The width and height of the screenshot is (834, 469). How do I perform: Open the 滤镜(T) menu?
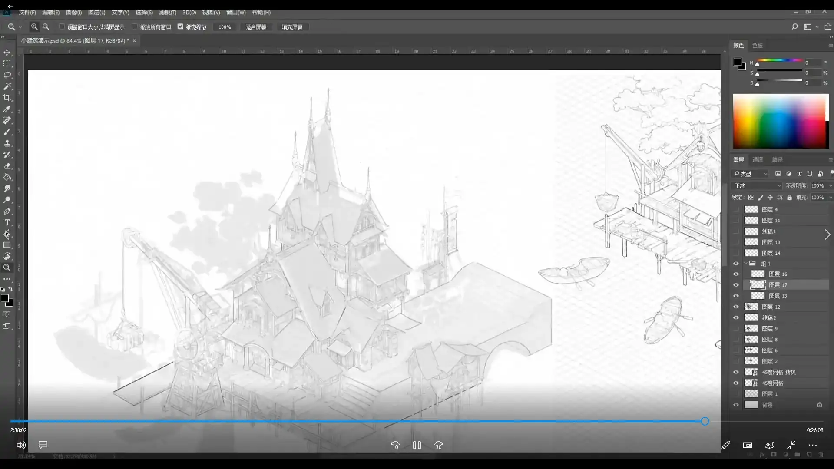click(x=167, y=13)
